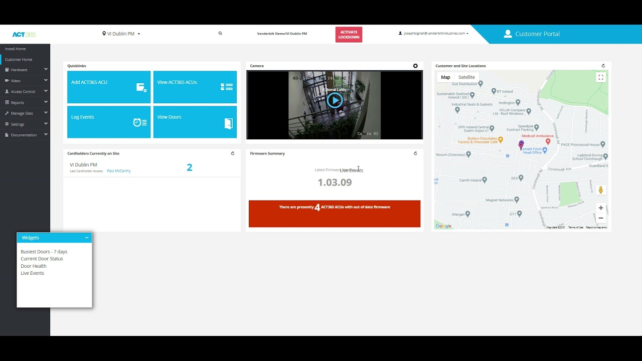This screenshot has width=642, height=361.
Task: Click the View ACT365 ACUs list icon
Action: (x=227, y=87)
